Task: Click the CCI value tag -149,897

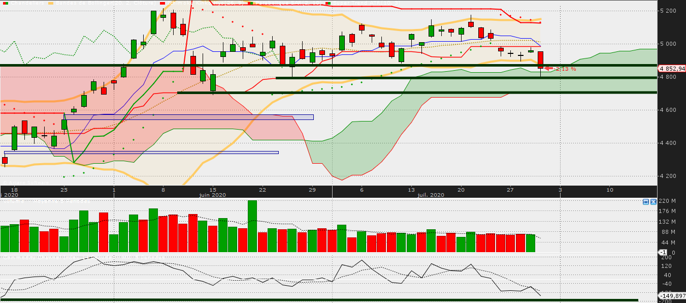Action: coord(672,296)
